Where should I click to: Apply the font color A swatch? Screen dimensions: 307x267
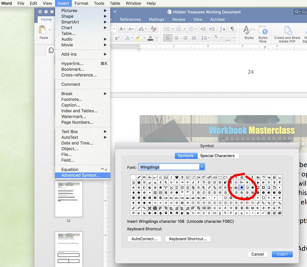pyautogui.click(x=150, y=38)
